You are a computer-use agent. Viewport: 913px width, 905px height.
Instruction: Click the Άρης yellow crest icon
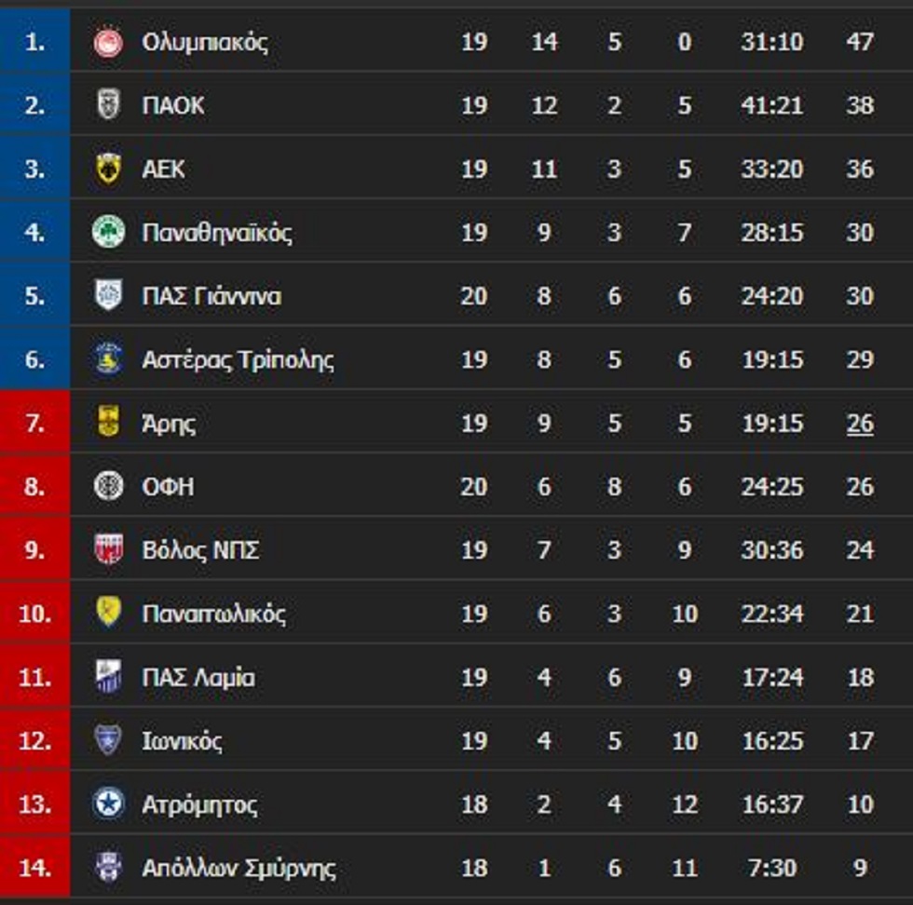108,423
